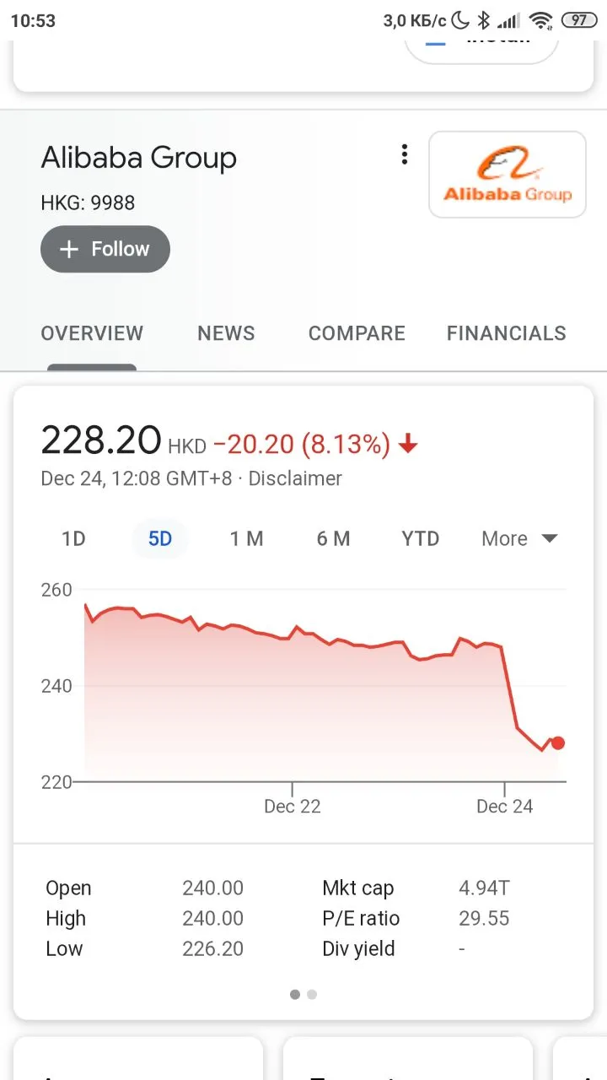Select the FINANCIALS tab
This screenshot has width=607, height=1080.
[x=507, y=333]
